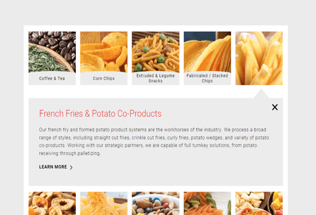This screenshot has height=215, width=316.
Task: Open the stacked chips photo tile
Action: [x=207, y=52]
